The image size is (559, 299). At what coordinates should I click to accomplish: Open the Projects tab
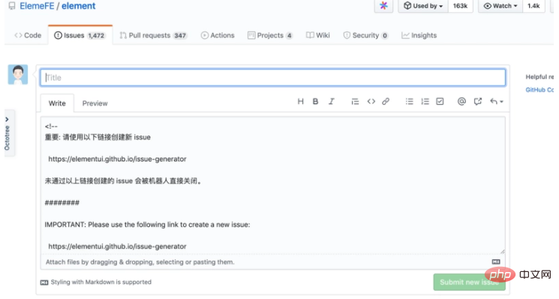pyautogui.click(x=270, y=35)
